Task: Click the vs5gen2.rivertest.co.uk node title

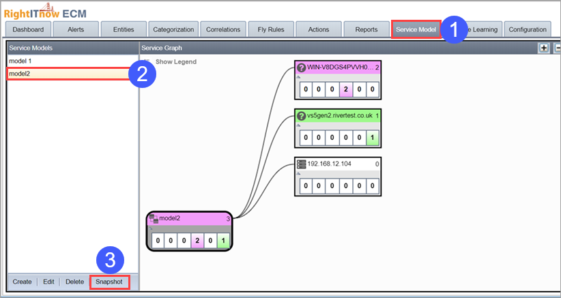Action: tap(340, 115)
